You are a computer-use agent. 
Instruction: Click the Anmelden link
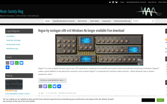pyautogui.click(x=11, y=36)
